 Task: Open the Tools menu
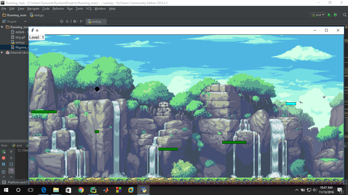pyautogui.click(x=79, y=9)
